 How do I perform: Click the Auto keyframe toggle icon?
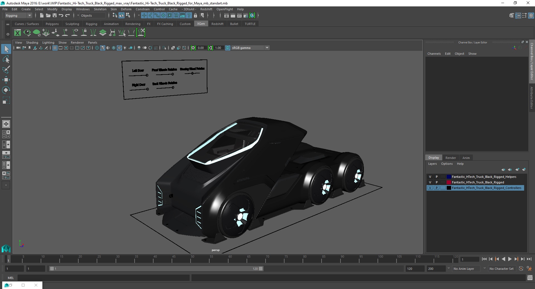[x=521, y=269]
